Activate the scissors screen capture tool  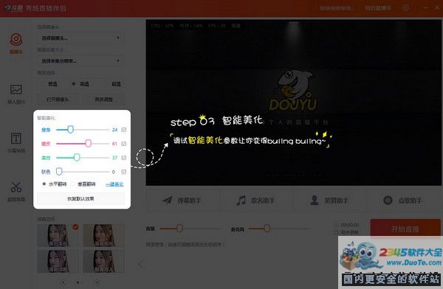coord(16,187)
